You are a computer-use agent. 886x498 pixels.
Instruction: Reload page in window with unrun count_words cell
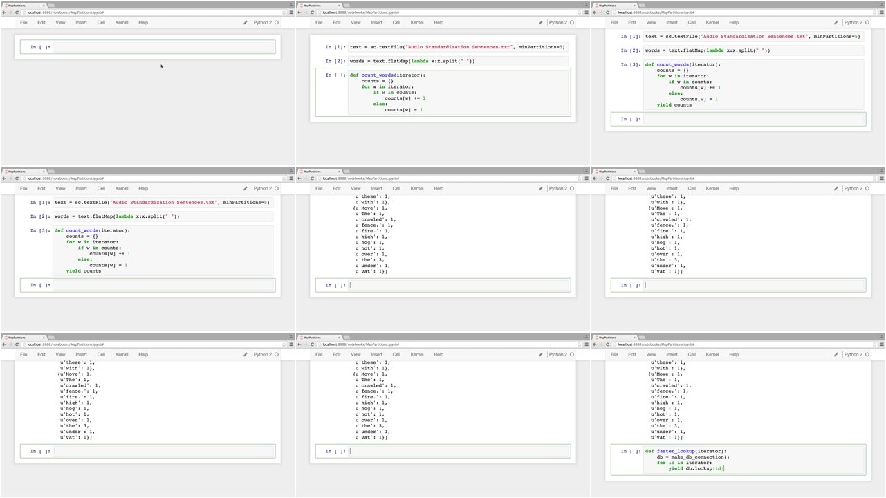312,12
